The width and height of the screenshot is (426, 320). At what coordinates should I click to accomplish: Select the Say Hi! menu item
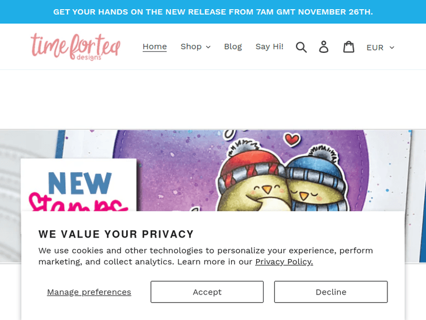[269, 47]
